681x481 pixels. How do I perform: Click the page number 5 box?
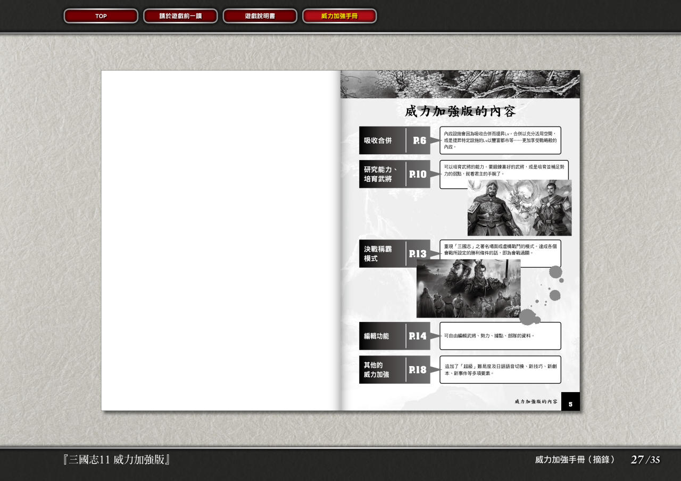(570, 402)
